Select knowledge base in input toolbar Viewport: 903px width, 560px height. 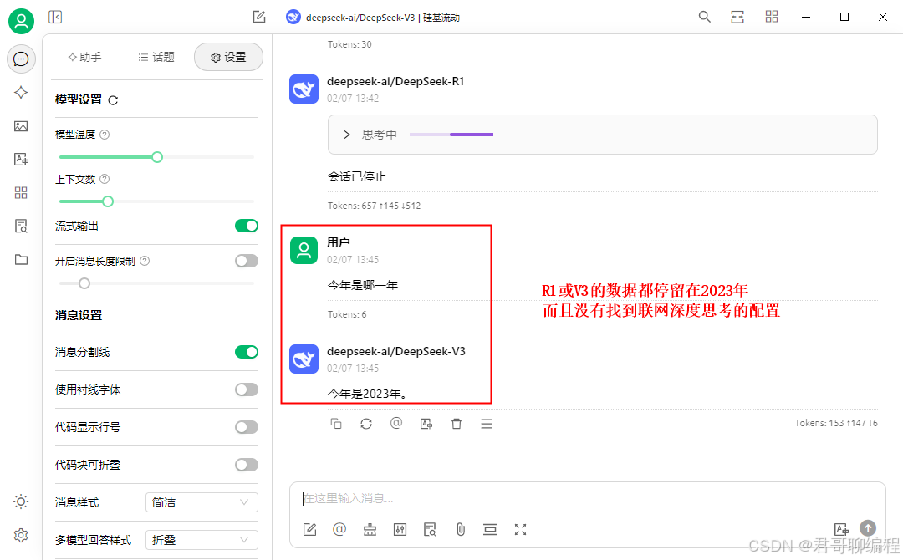(431, 530)
